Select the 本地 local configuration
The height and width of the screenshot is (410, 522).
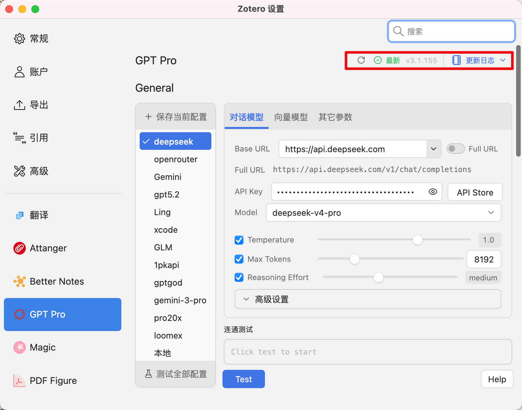click(x=176, y=353)
